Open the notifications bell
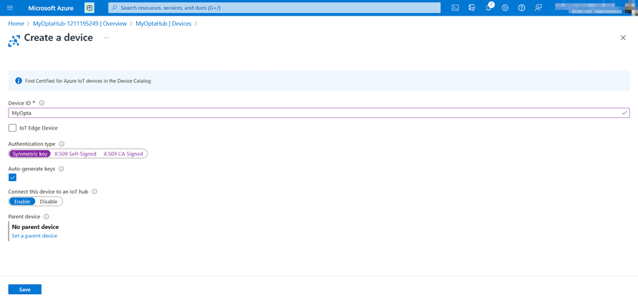This screenshot has height=302, width=638. (489, 8)
